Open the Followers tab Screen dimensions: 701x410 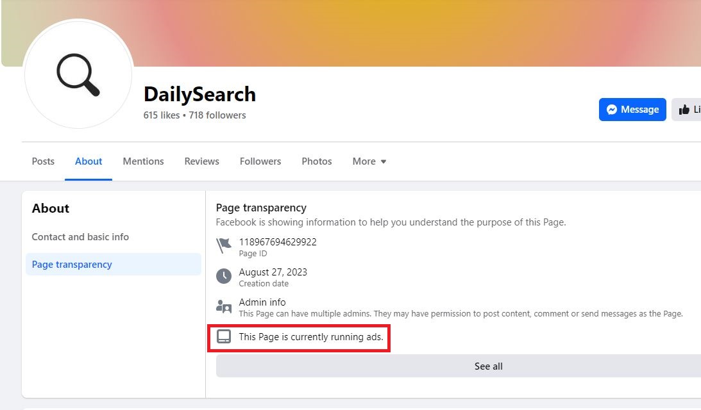[260, 161]
